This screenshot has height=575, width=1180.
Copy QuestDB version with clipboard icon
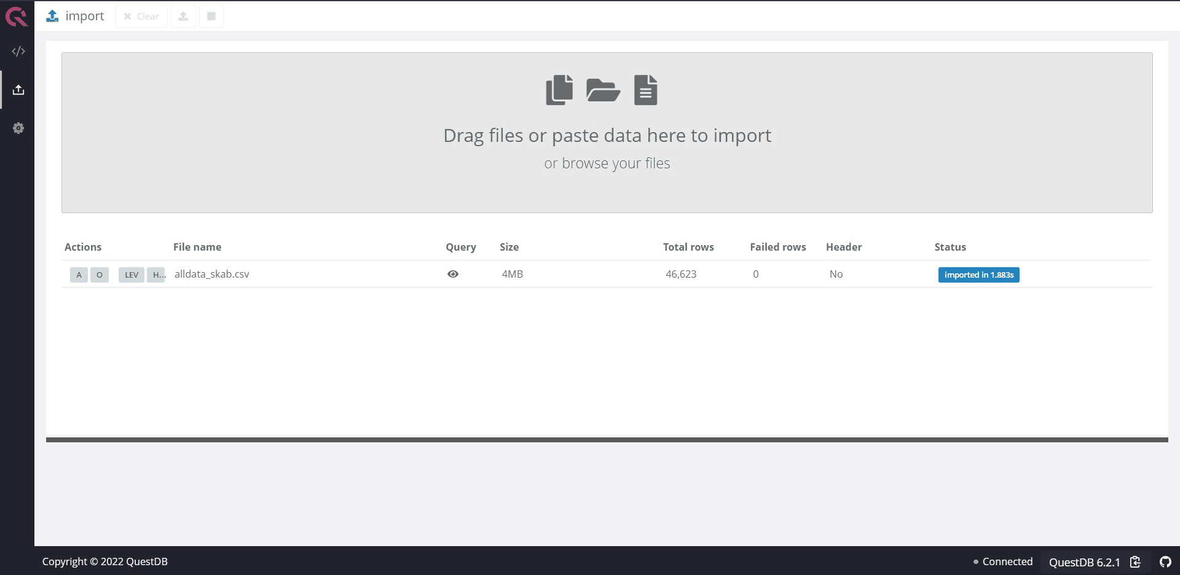coord(1135,561)
